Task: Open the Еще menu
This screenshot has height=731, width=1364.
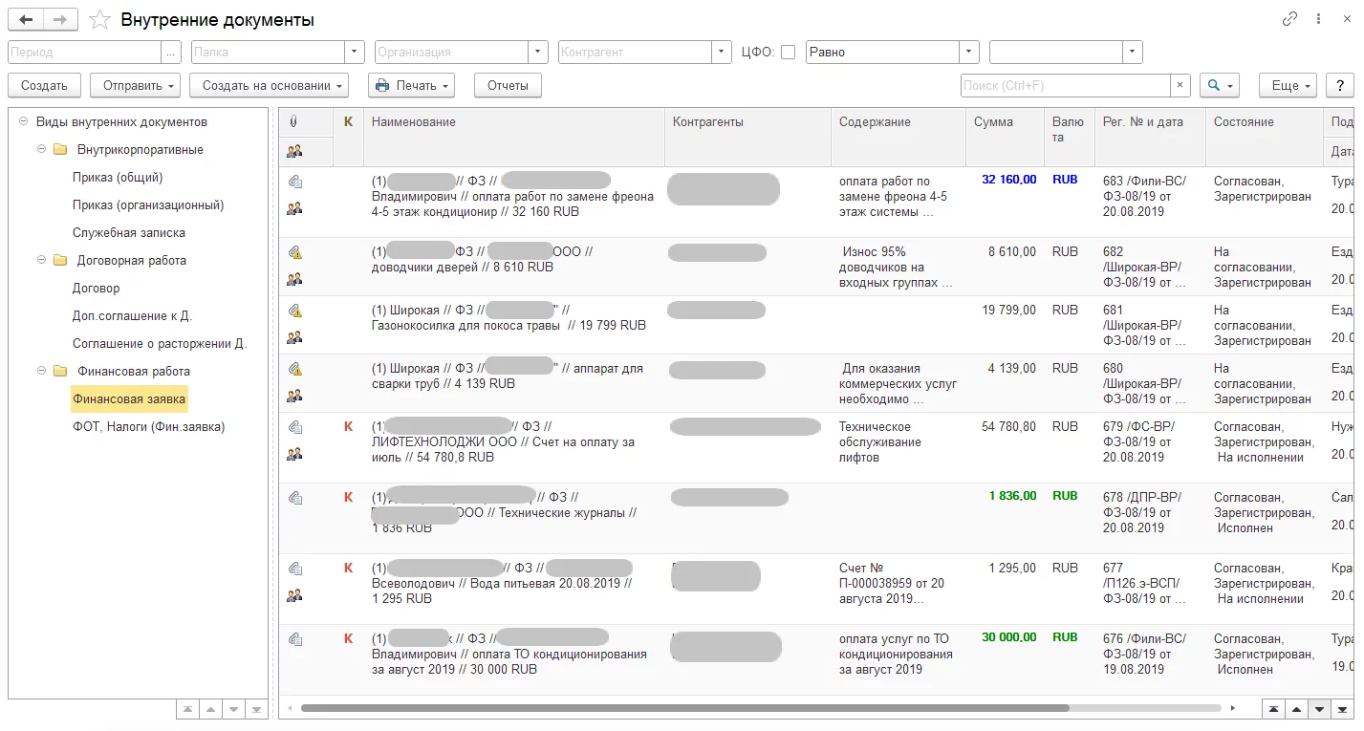Action: [1288, 85]
